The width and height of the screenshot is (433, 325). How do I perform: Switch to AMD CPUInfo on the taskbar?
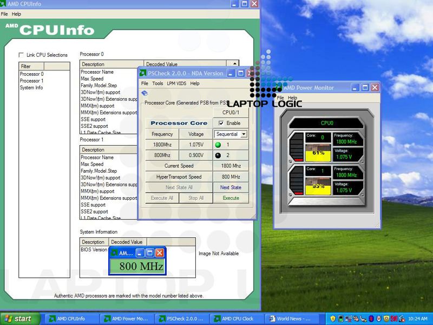click(71, 318)
